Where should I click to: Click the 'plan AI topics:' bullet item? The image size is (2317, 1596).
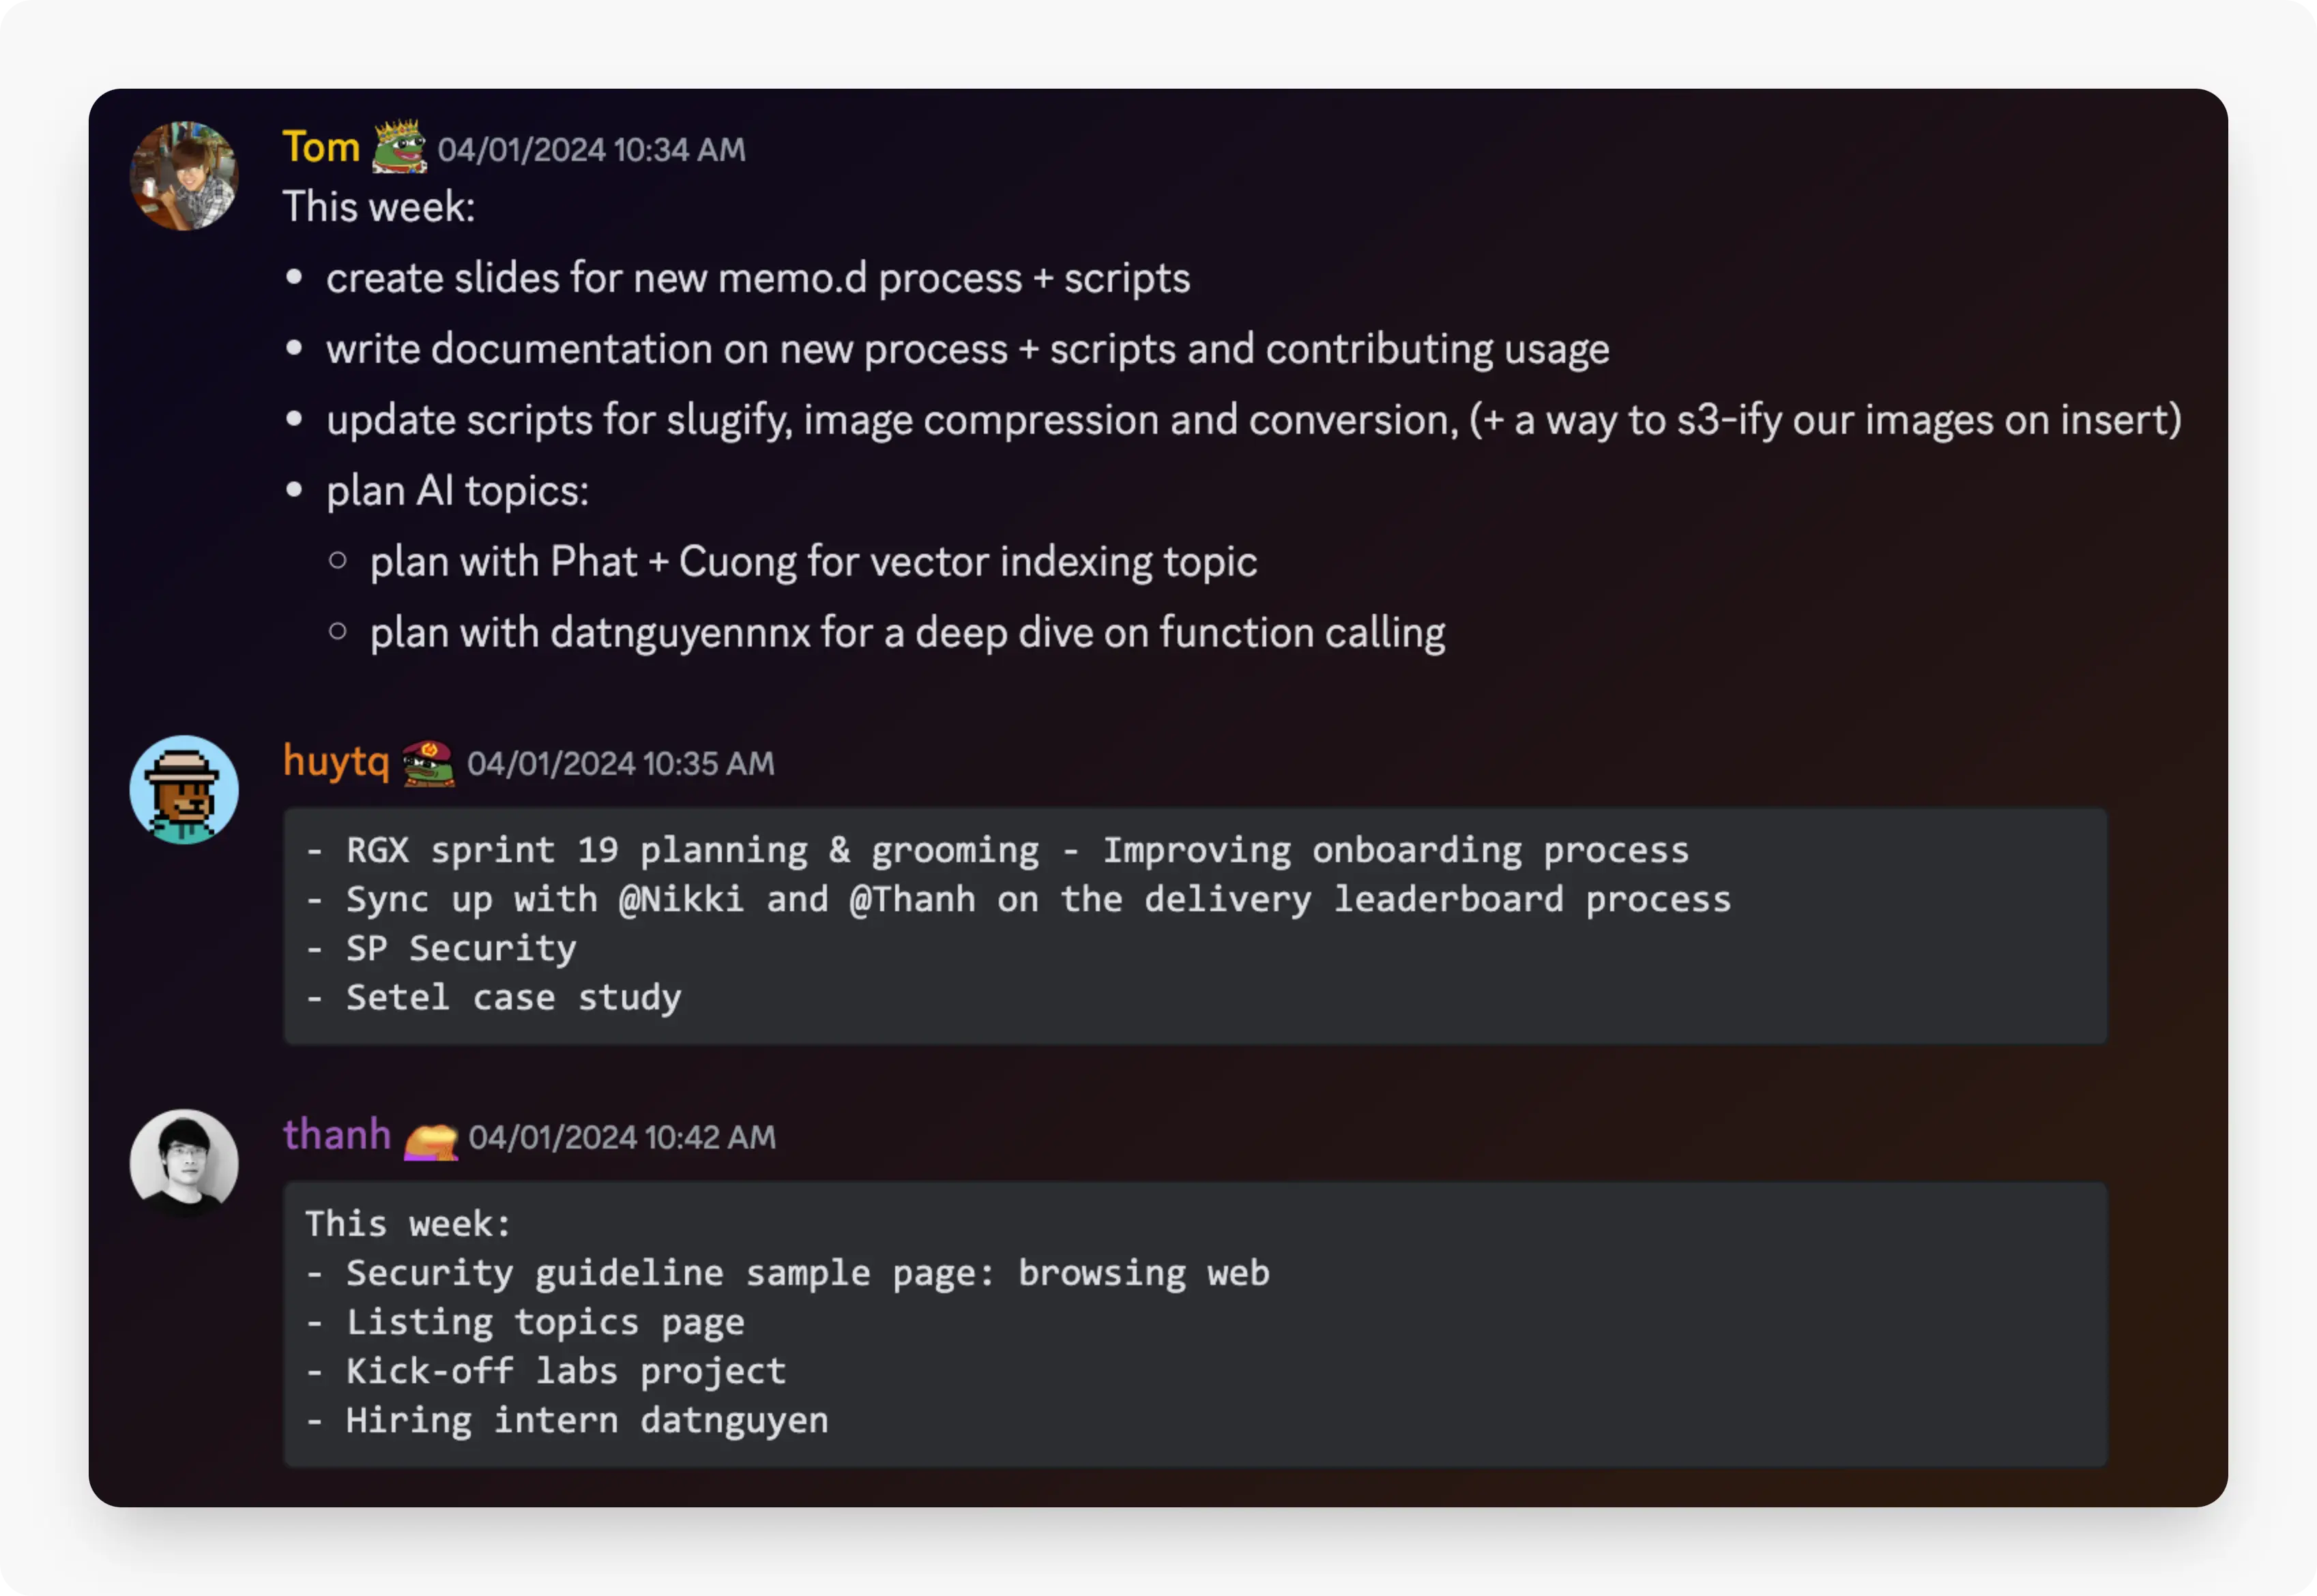[x=457, y=491]
